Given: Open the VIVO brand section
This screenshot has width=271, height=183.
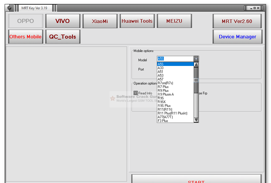Looking at the screenshot, I should (63, 21).
